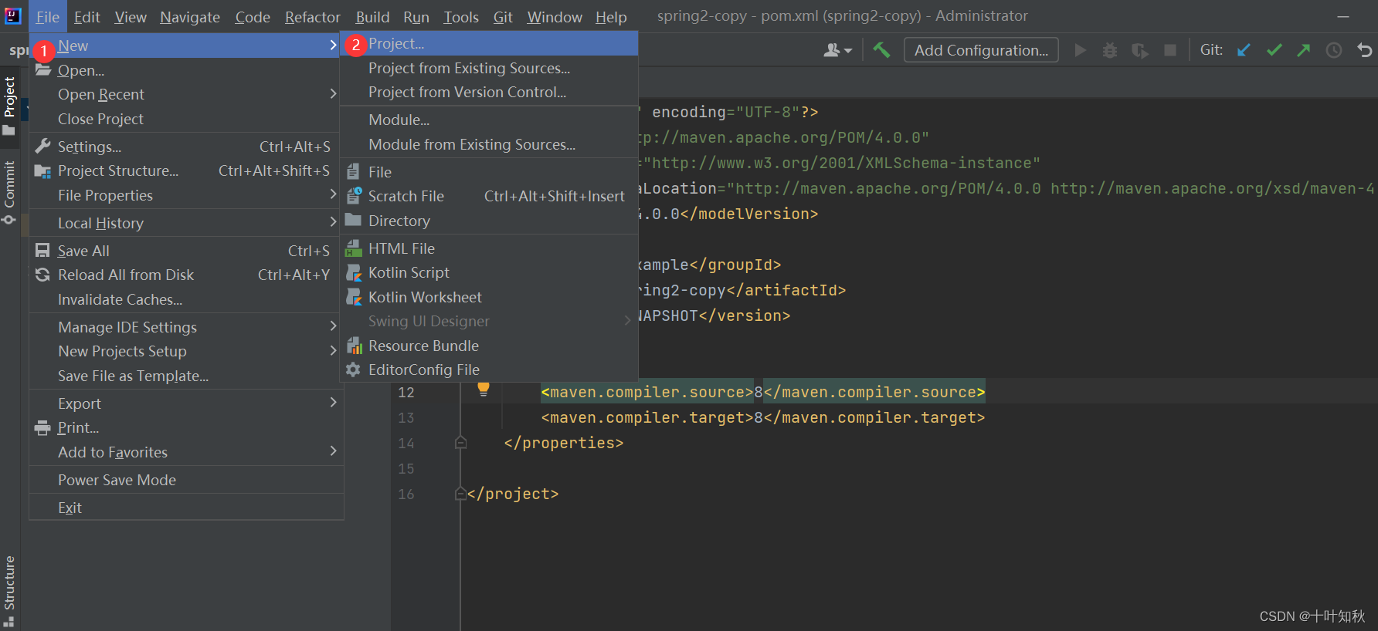Image resolution: width=1378 pixels, height=631 pixels.
Task: Click Close Project menu item
Action: click(186, 119)
